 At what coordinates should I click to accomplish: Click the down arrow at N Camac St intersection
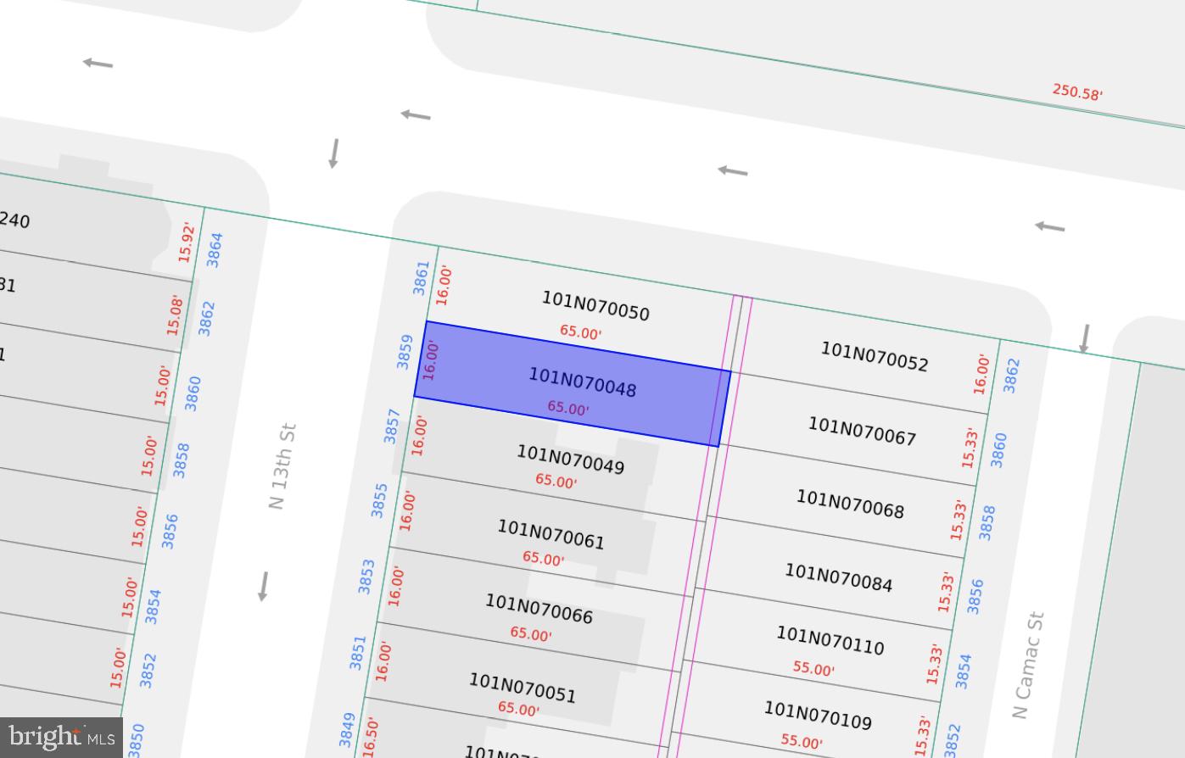tap(1084, 338)
